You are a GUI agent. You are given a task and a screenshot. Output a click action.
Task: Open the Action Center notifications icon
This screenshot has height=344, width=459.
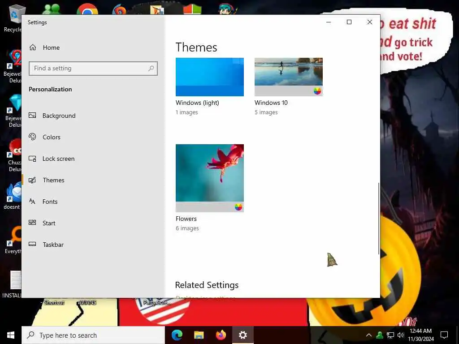[444, 335]
